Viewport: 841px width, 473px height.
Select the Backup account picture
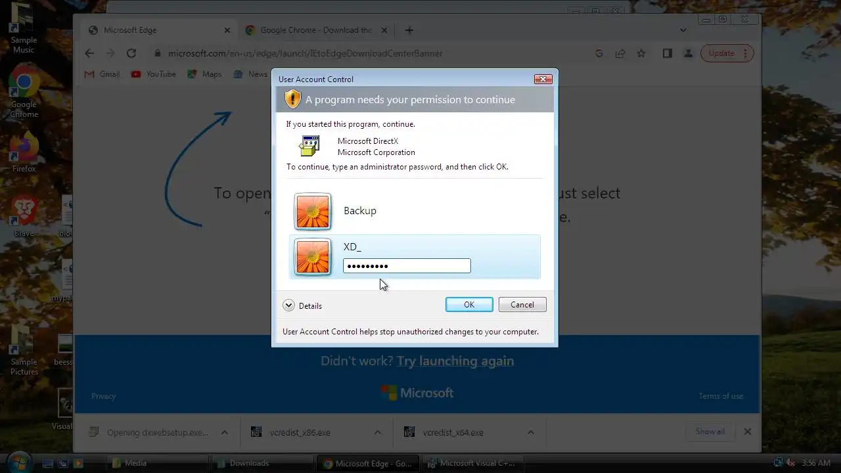click(x=313, y=211)
